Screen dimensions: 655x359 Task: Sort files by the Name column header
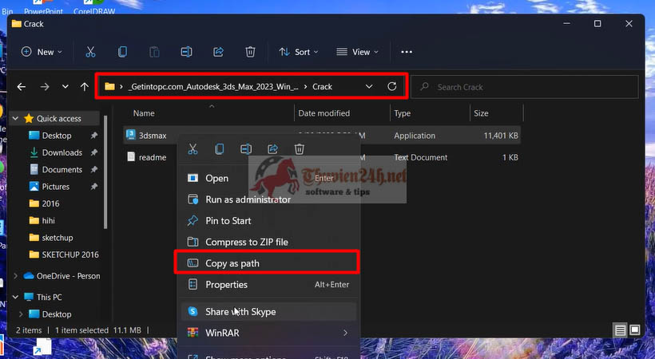(x=144, y=113)
